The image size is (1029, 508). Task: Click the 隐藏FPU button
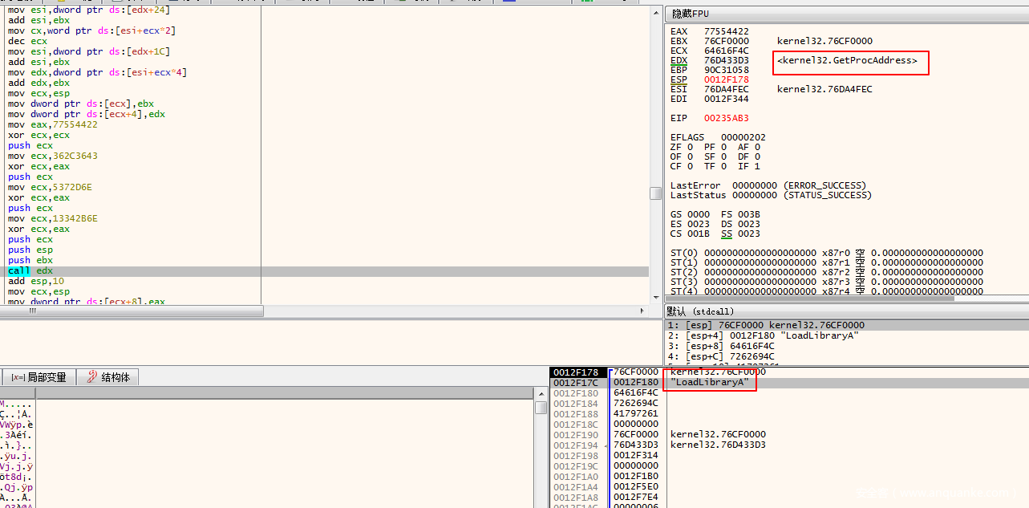[x=691, y=14]
